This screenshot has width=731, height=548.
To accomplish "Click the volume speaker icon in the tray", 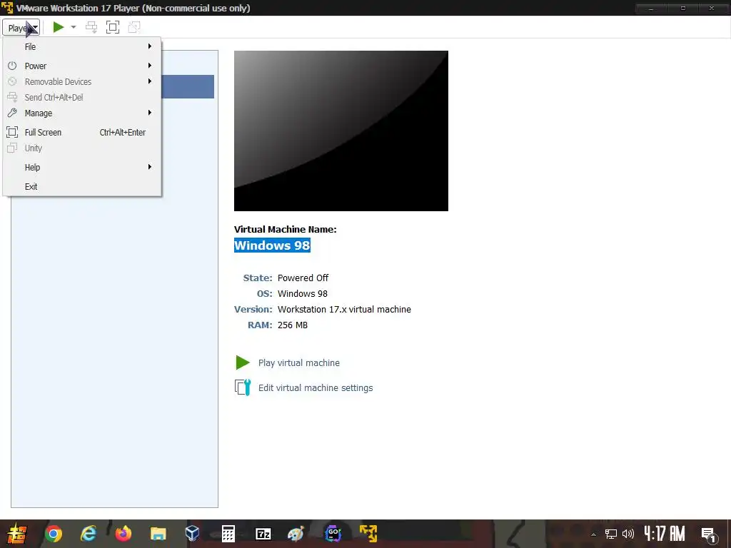I will 628,534.
